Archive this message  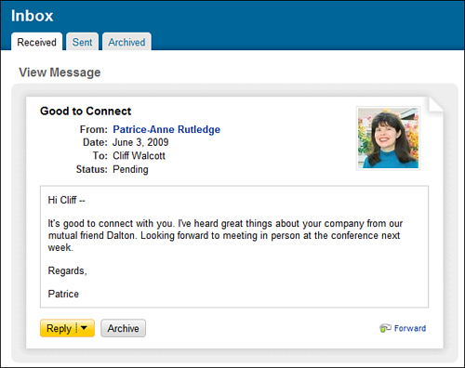click(123, 328)
